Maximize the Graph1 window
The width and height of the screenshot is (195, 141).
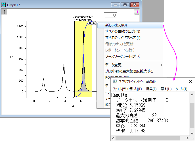[x=125, y=5]
